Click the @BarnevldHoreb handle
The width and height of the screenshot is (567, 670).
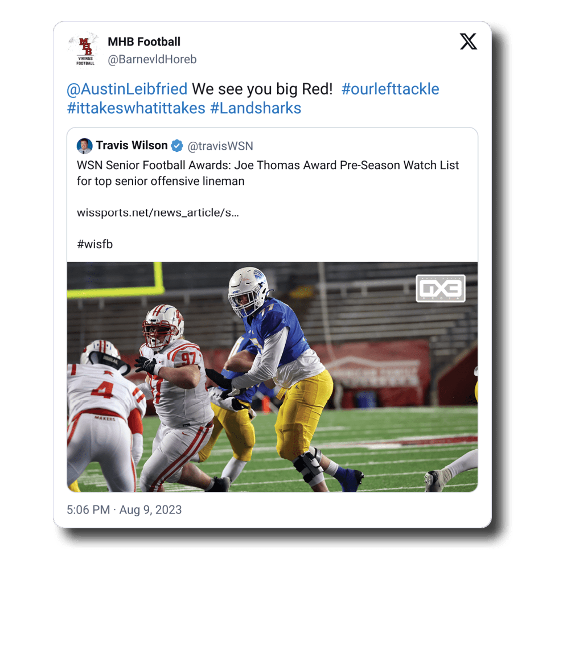152,59
